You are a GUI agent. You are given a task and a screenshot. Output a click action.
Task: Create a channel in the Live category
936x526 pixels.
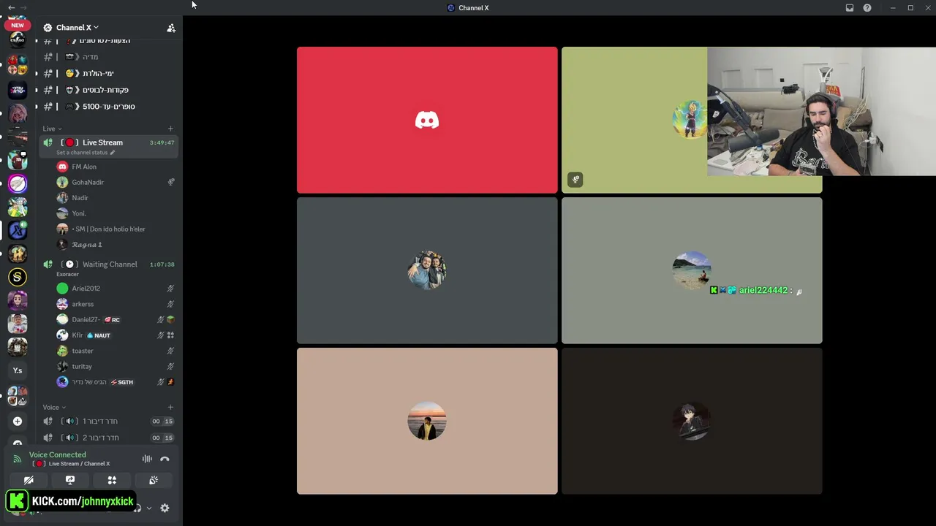[170, 129]
